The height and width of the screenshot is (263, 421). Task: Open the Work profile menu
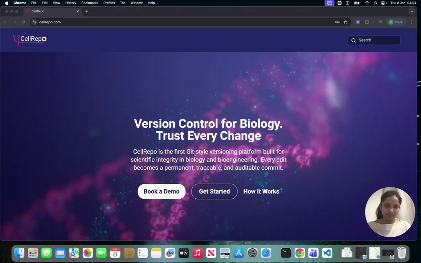pyautogui.click(x=396, y=22)
